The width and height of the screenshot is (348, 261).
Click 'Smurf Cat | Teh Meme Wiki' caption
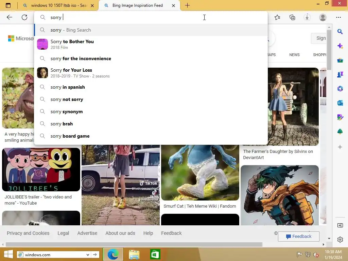(200, 206)
